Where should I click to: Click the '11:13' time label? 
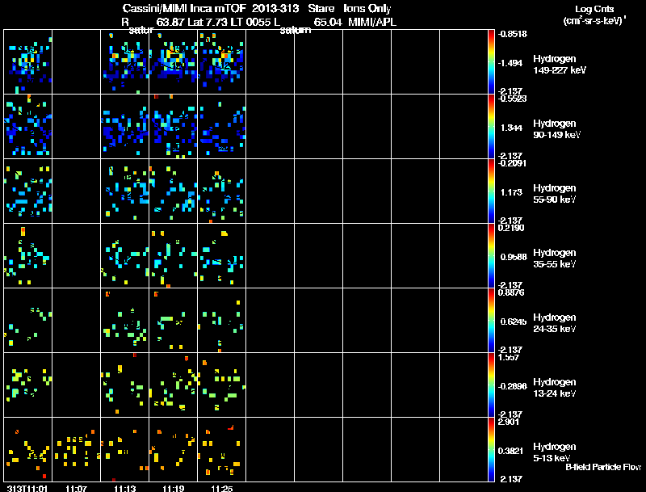[x=125, y=488]
